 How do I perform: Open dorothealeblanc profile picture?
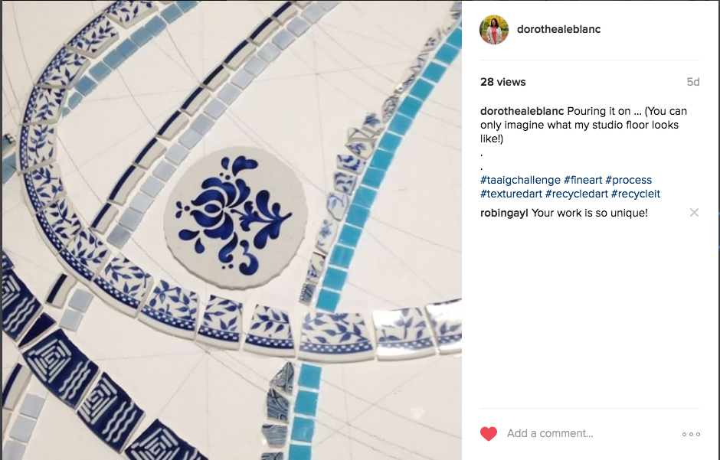[494, 29]
